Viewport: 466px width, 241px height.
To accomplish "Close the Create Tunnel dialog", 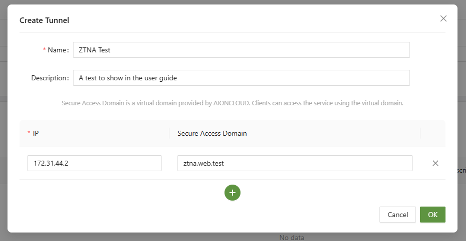I will (443, 18).
